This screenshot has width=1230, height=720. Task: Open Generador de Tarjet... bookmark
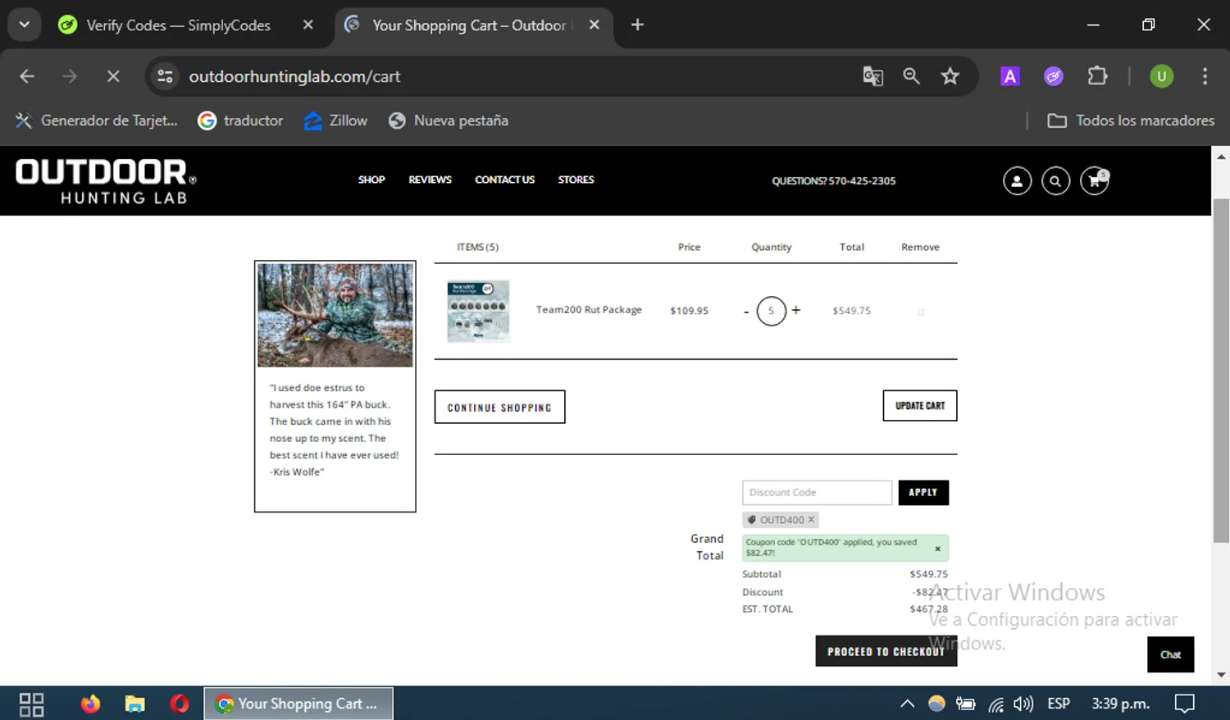[97, 121]
